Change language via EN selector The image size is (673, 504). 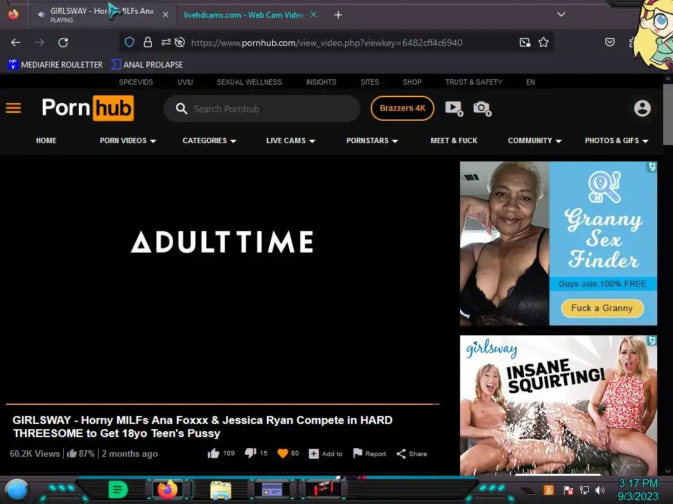tap(530, 82)
